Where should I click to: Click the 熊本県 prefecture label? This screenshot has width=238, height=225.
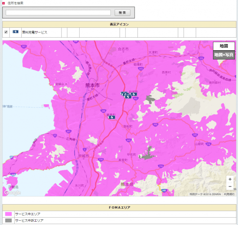point(127,184)
